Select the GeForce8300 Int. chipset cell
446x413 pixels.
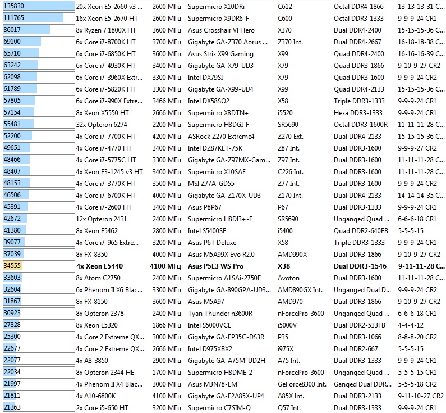pyautogui.click(x=302, y=384)
